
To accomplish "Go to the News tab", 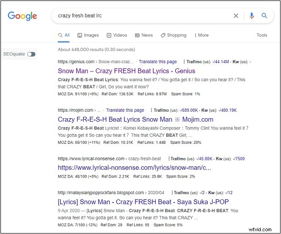I will [x=144, y=35].
